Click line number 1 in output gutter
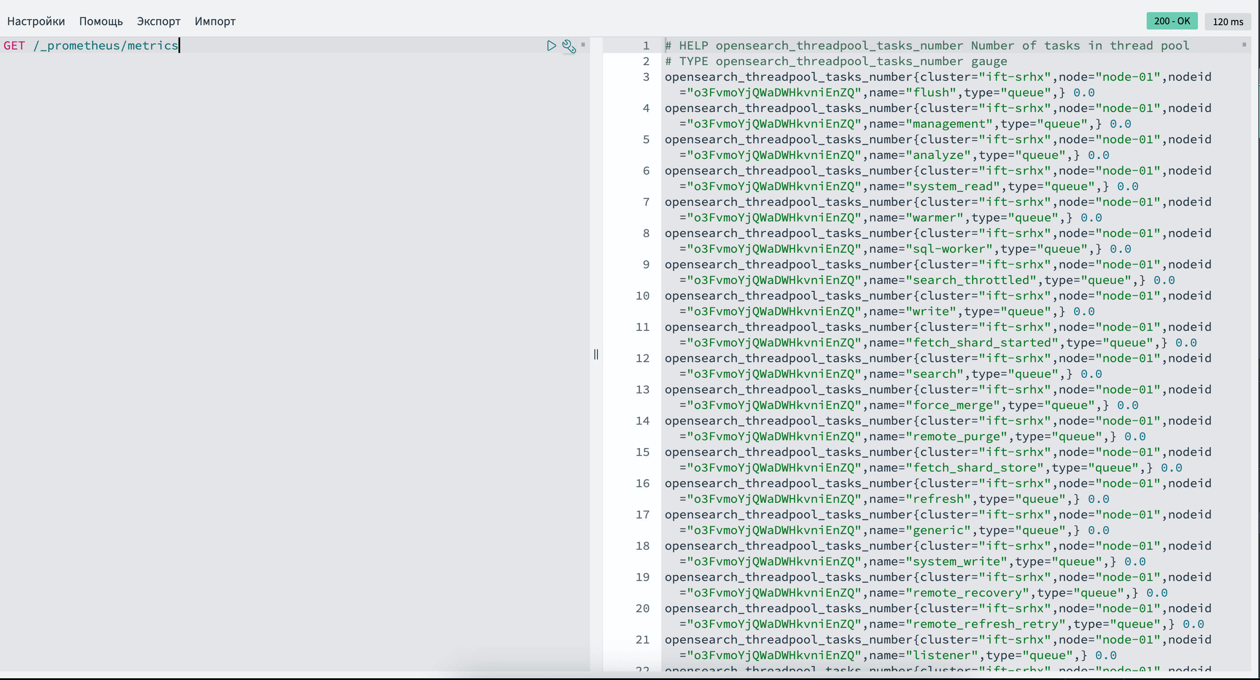The width and height of the screenshot is (1260, 680). [646, 46]
